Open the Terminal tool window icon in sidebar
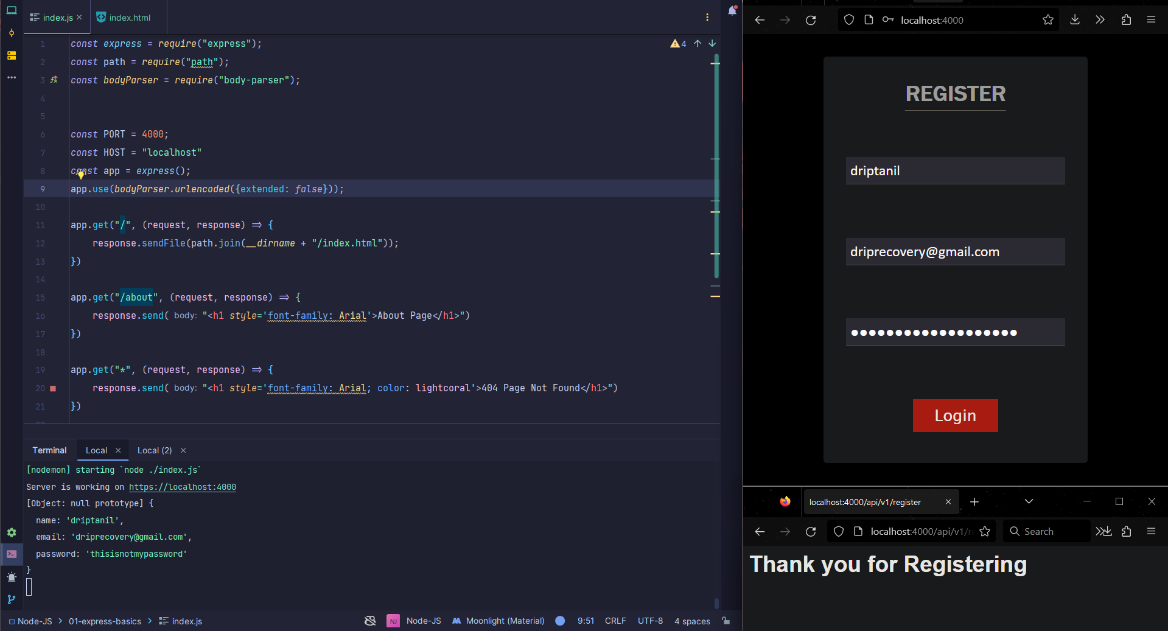Image resolution: width=1168 pixels, height=631 pixels. (x=12, y=554)
